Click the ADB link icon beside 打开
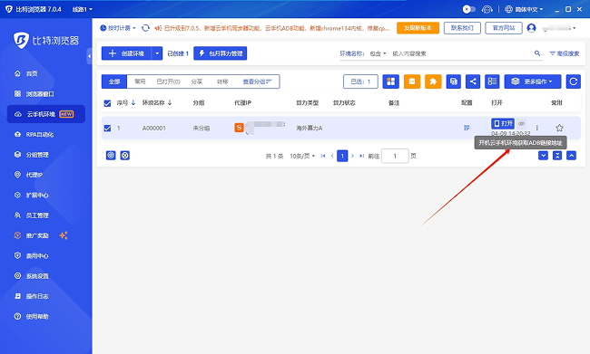The image size is (590, 354). click(522, 123)
